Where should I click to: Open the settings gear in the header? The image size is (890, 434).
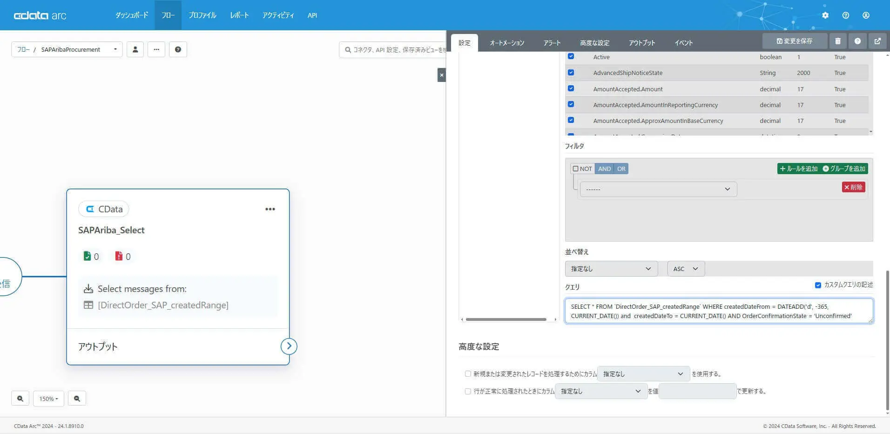(825, 15)
